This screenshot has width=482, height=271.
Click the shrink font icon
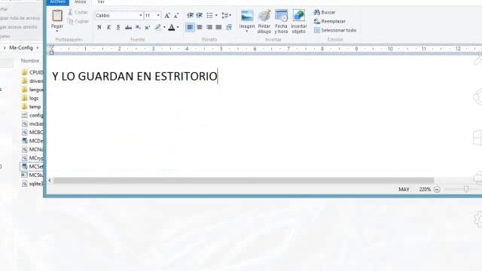pyautogui.click(x=176, y=15)
